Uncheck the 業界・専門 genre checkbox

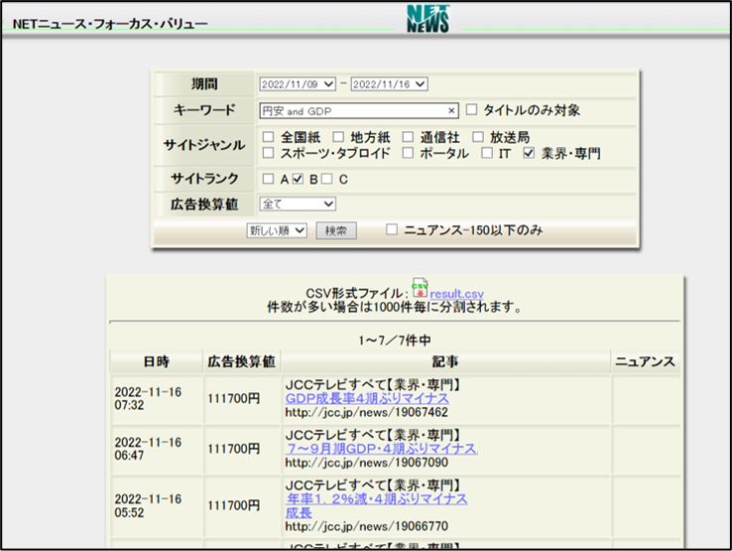point(529,153)
